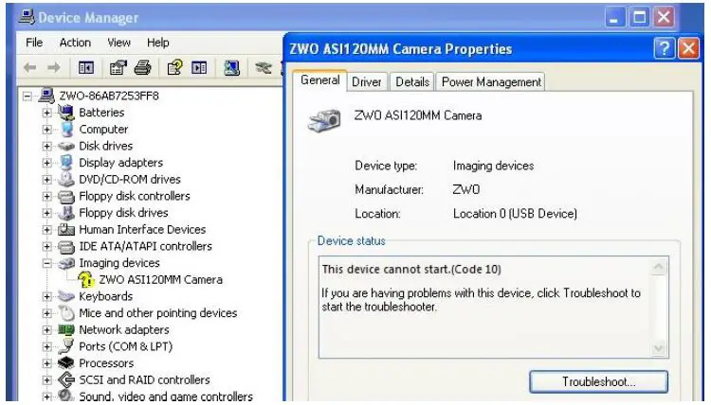Image resolution: width=711 pixels, height=405 pixels.
Task: Click the Help toolbar icon
Action: (175, 68)
